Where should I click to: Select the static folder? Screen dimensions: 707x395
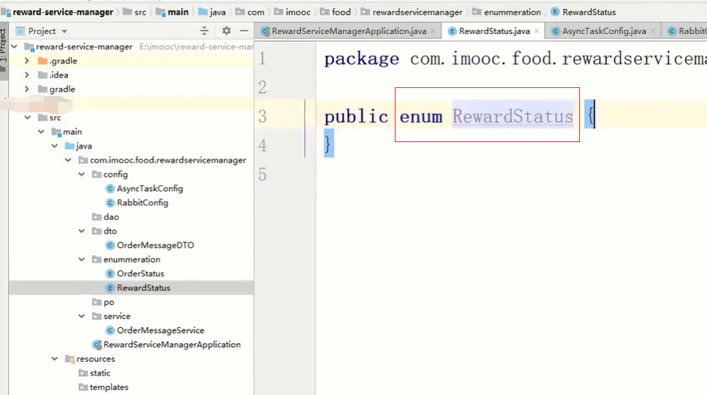(99, 373)
